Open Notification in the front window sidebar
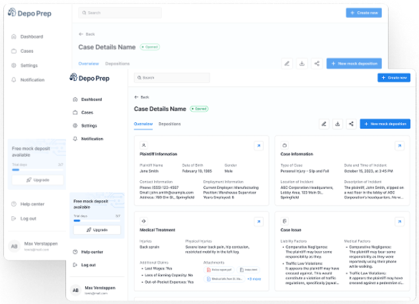This screenshot has width=419, height=304. coord(92,139)
